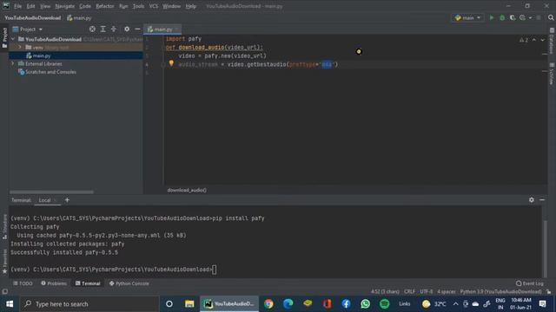Go to next highlighted error arrow
556x312 pixels.
coord(542,40)
